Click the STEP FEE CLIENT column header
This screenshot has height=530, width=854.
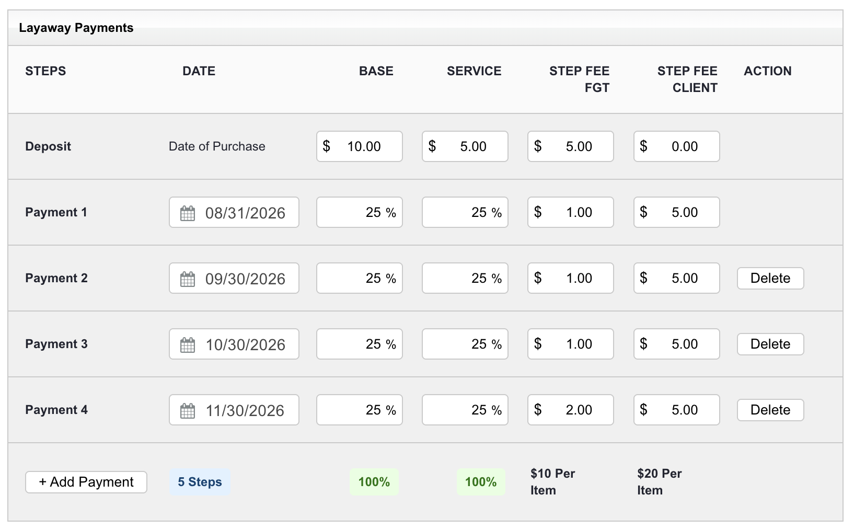click(x=687, y=79)
